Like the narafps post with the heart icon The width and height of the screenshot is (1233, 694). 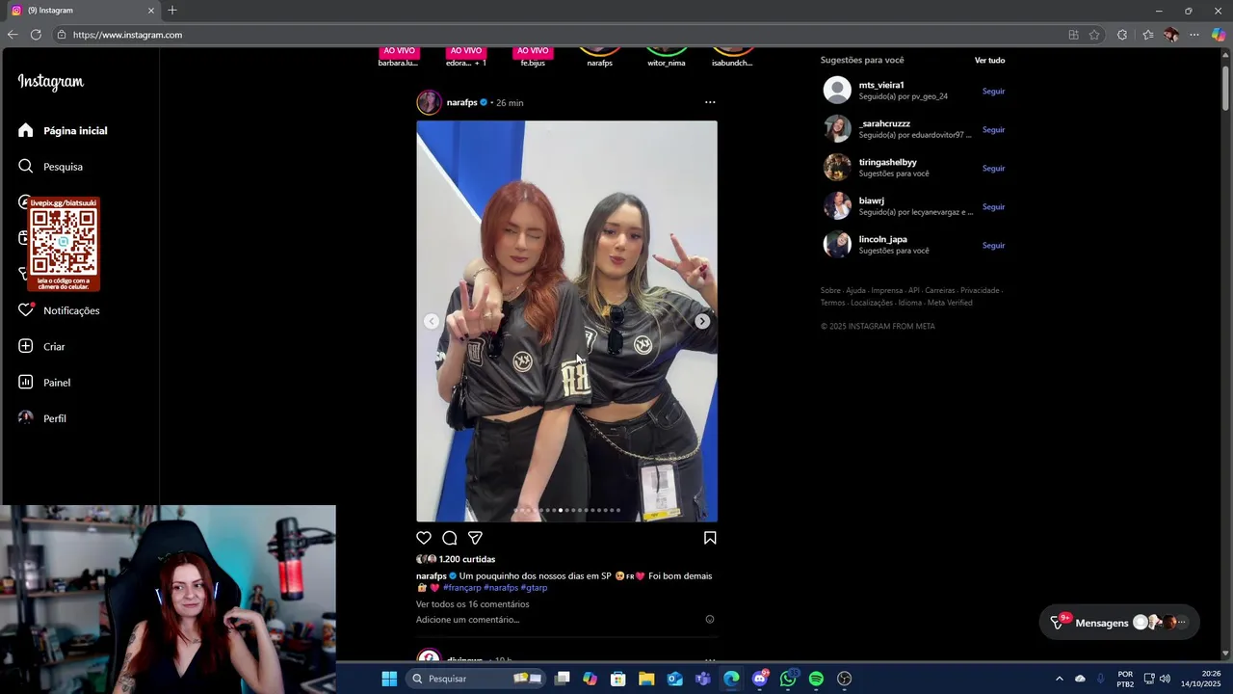point(424,538)
